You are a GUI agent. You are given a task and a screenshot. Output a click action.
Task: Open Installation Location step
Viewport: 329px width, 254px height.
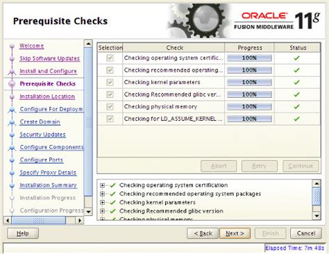pos(47,96)
